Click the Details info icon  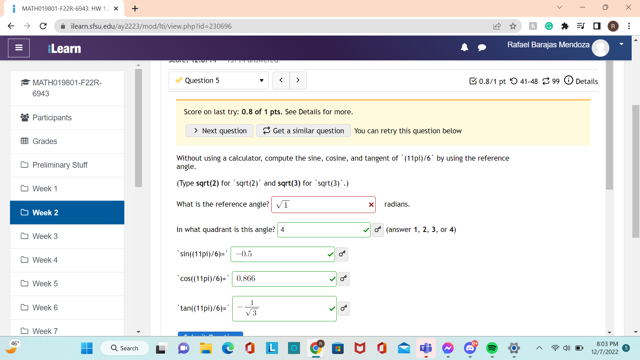[x=569, y=81]
